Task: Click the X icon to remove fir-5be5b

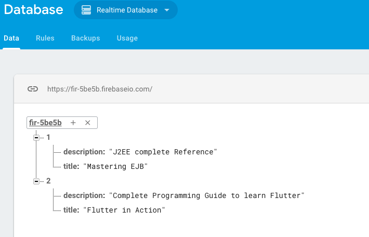Action: [88, 123]
